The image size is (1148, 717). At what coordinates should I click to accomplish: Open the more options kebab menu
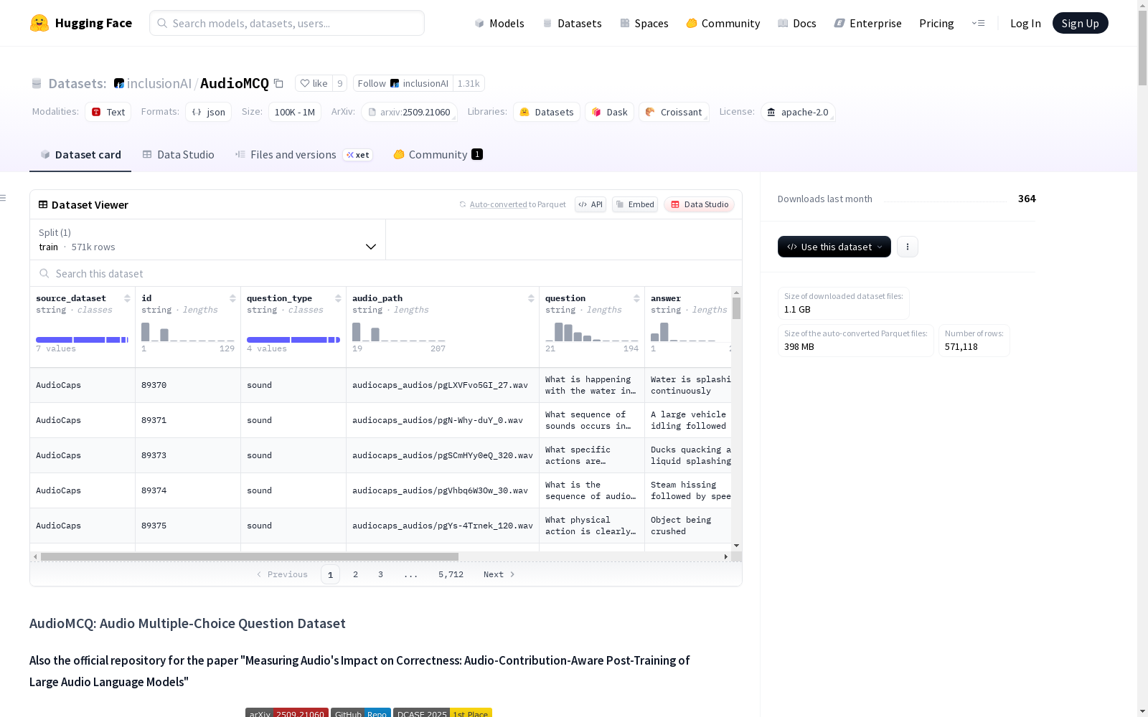908,247
